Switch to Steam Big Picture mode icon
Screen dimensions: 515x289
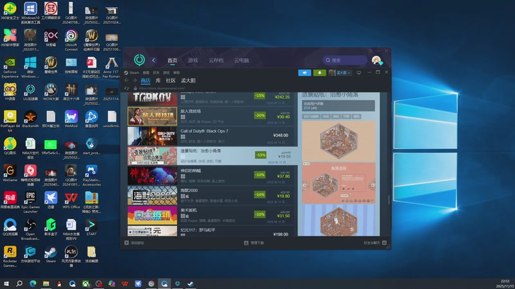pos(359,73)
